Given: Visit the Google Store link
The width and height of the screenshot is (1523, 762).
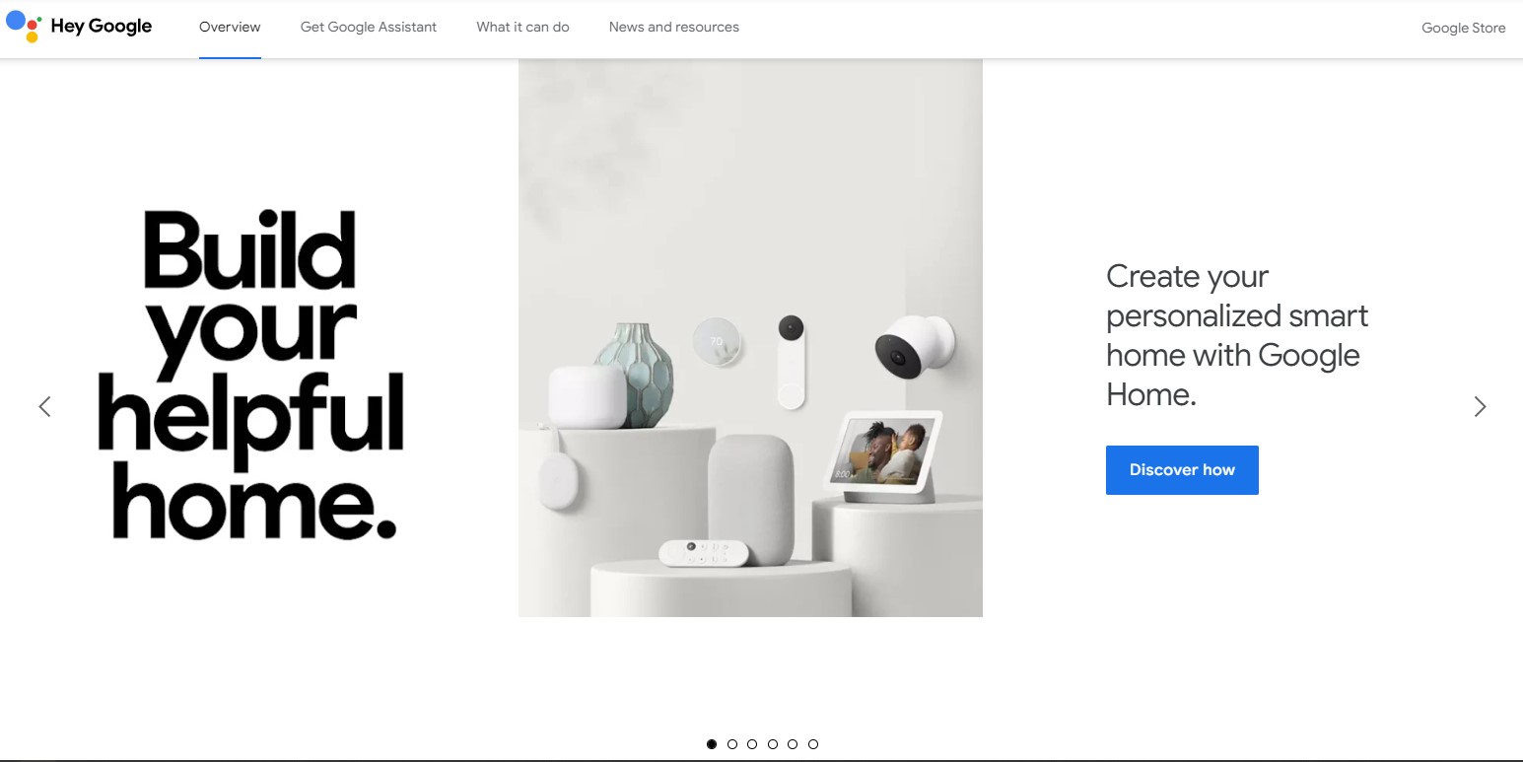Looking at the screenshot, I should 1463,28.
